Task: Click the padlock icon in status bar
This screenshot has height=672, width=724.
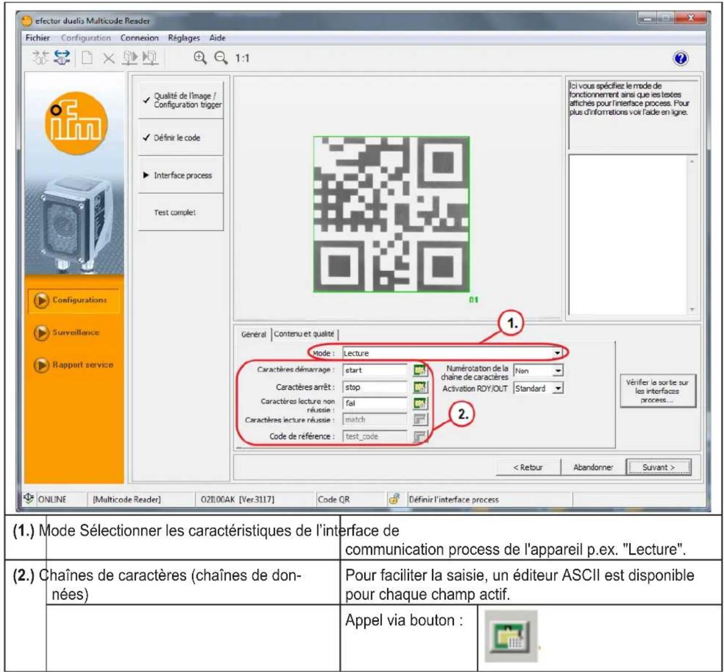Action: (394, 499)
